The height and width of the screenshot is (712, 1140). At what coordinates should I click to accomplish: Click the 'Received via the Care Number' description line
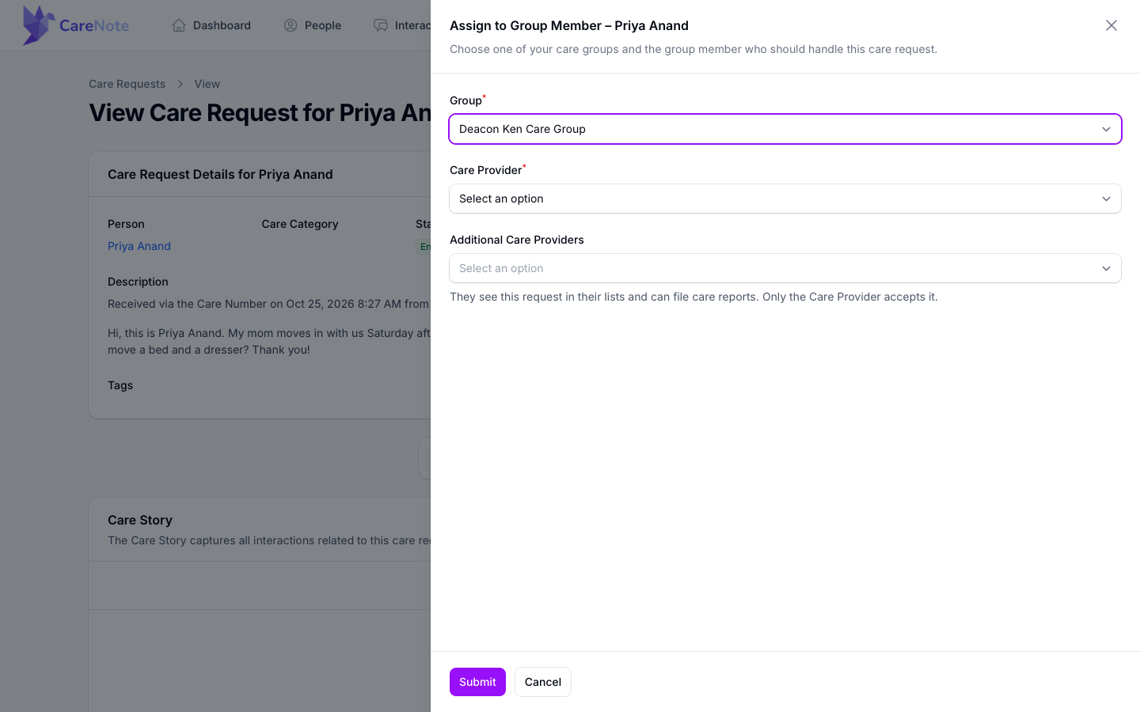tap(269, 304)
